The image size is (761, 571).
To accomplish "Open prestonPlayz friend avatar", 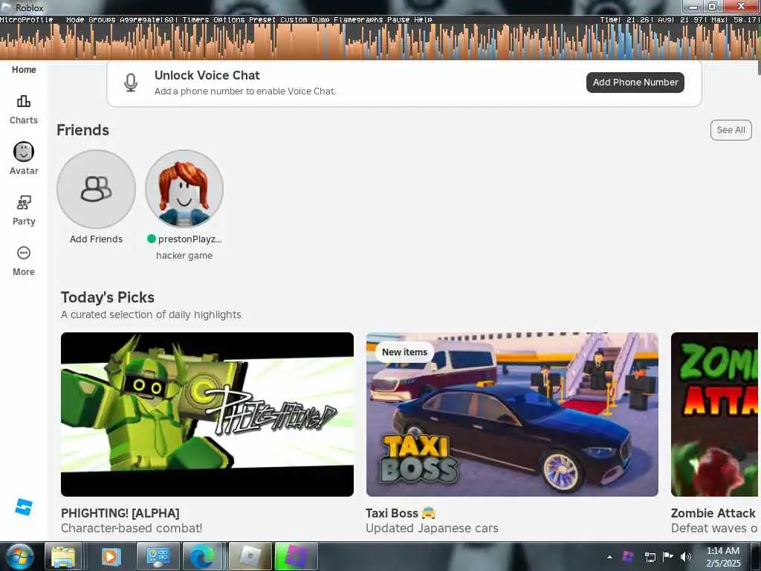I will 184,189.
